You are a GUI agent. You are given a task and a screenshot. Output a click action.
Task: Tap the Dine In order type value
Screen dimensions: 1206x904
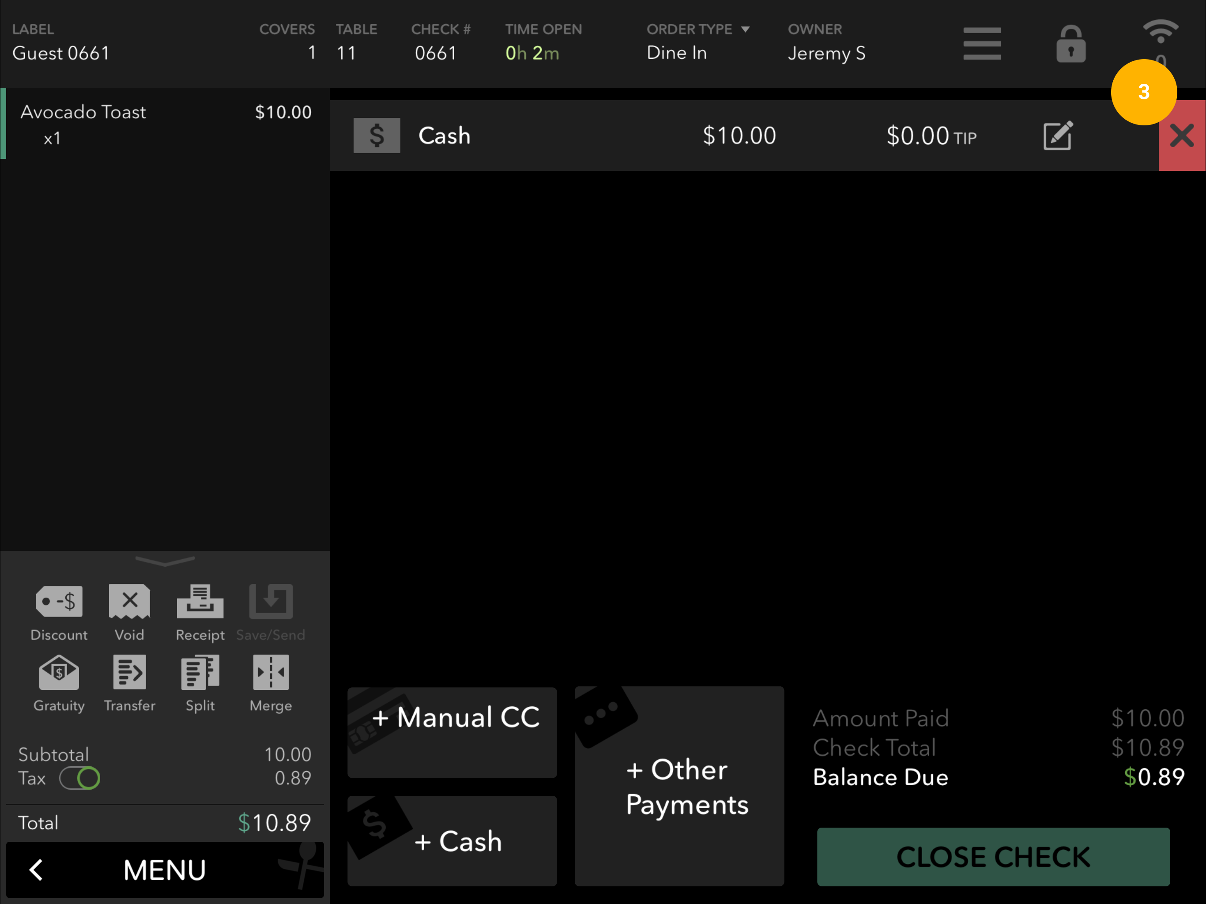[677, 53]
